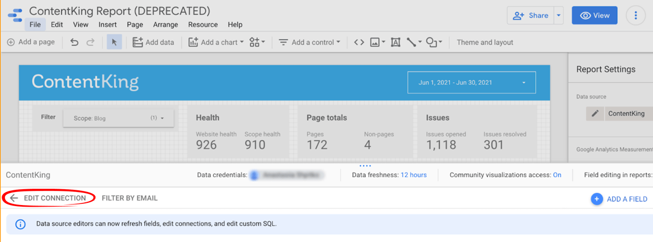This screenshot has height=242, width=653.
Task: Open the Jun 2021 date range picker
Action: click(x=471, y=83)
